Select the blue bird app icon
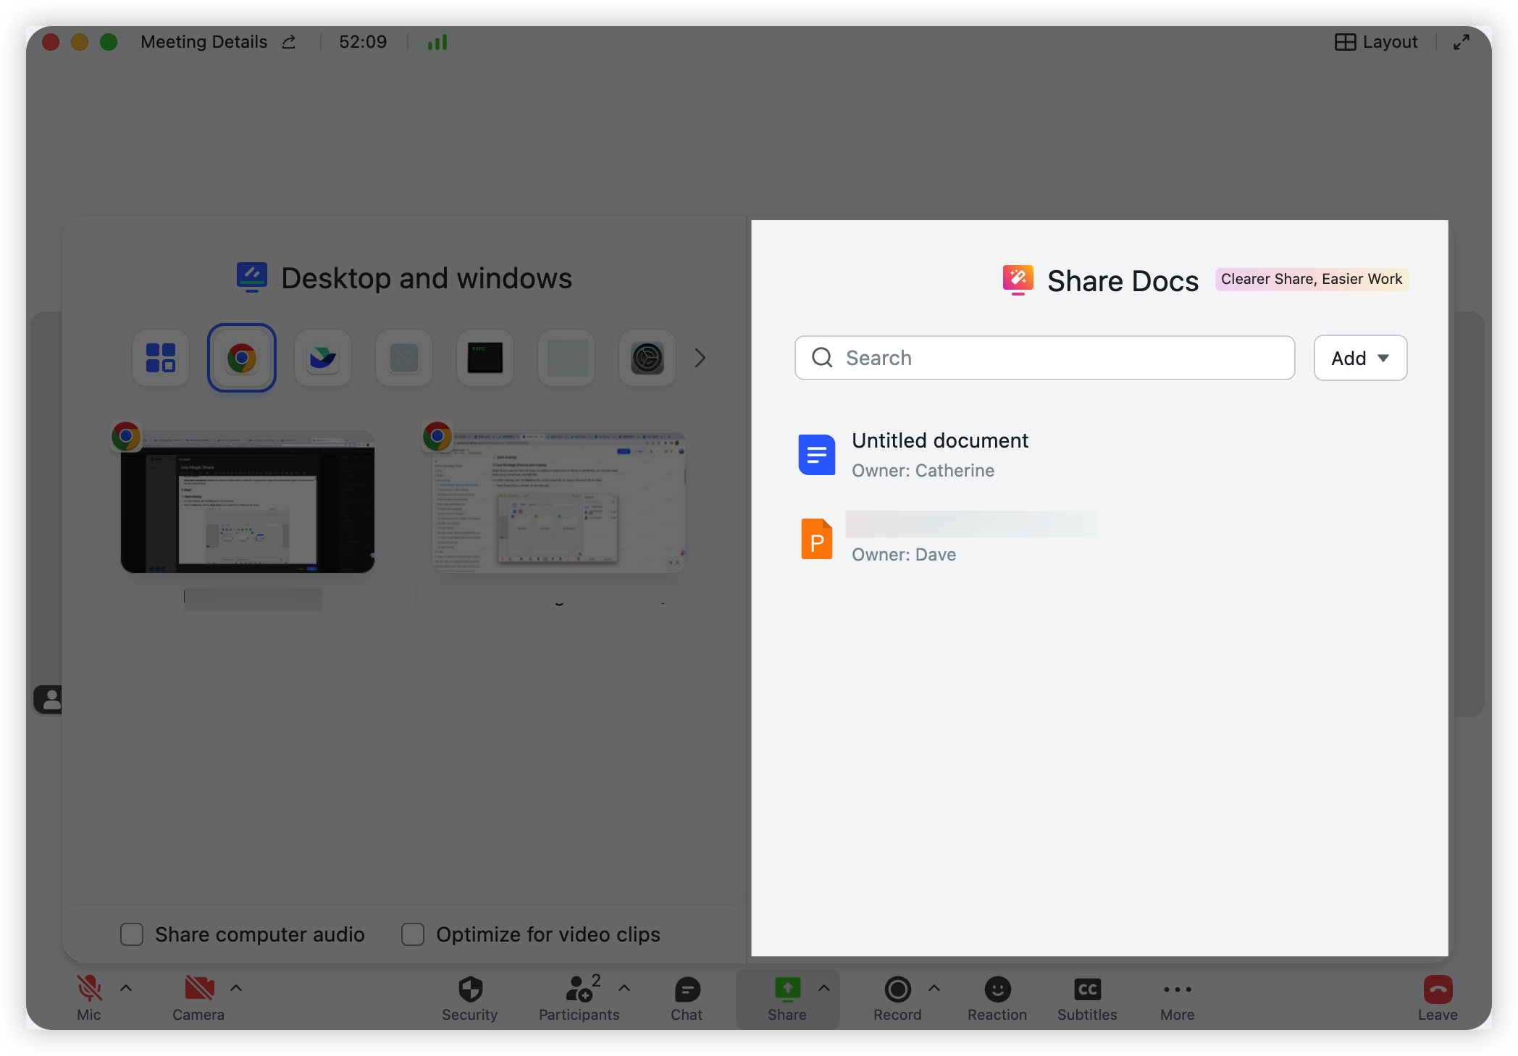 (323, 358)
